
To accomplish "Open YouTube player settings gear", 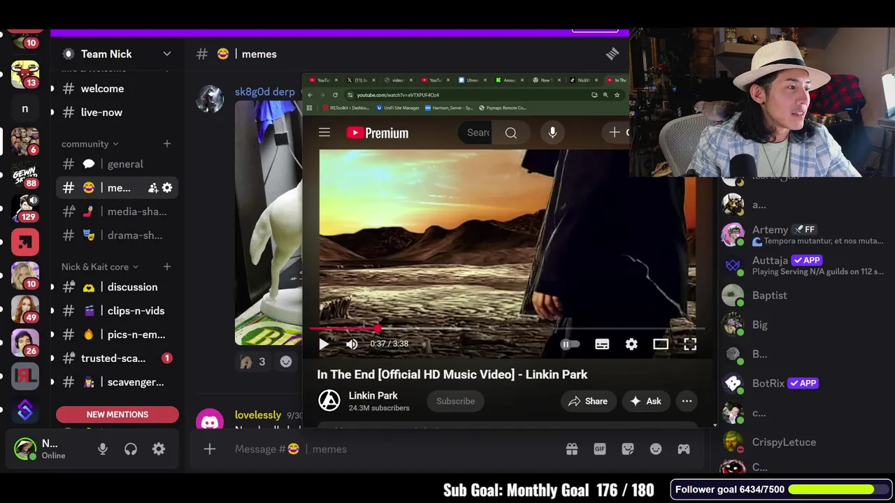I will point(631,344).
